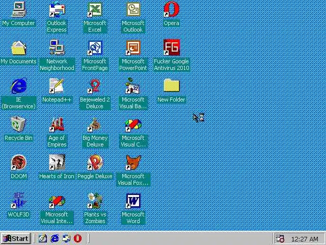Screen dimensions: 326x245
Task: Click the Microsoft Visual InterDev shortcut
Action: point(57,202)
